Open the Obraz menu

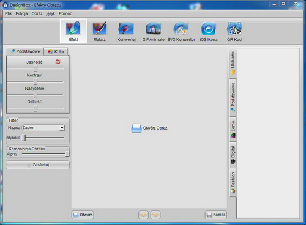click(x=37, y=13)
